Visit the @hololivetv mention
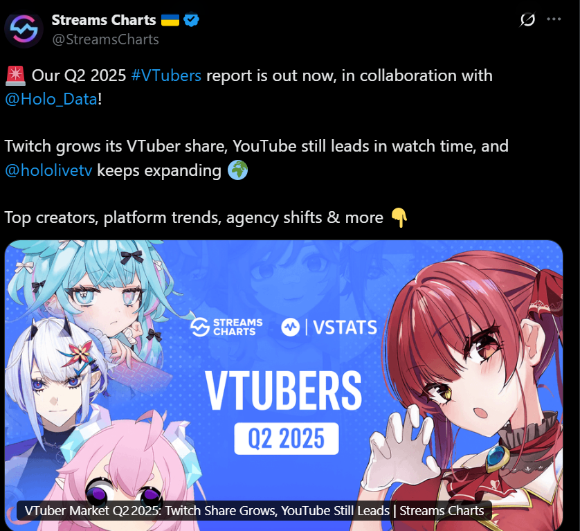The width and height of the screenshot is (580, 531). (48, 170)
